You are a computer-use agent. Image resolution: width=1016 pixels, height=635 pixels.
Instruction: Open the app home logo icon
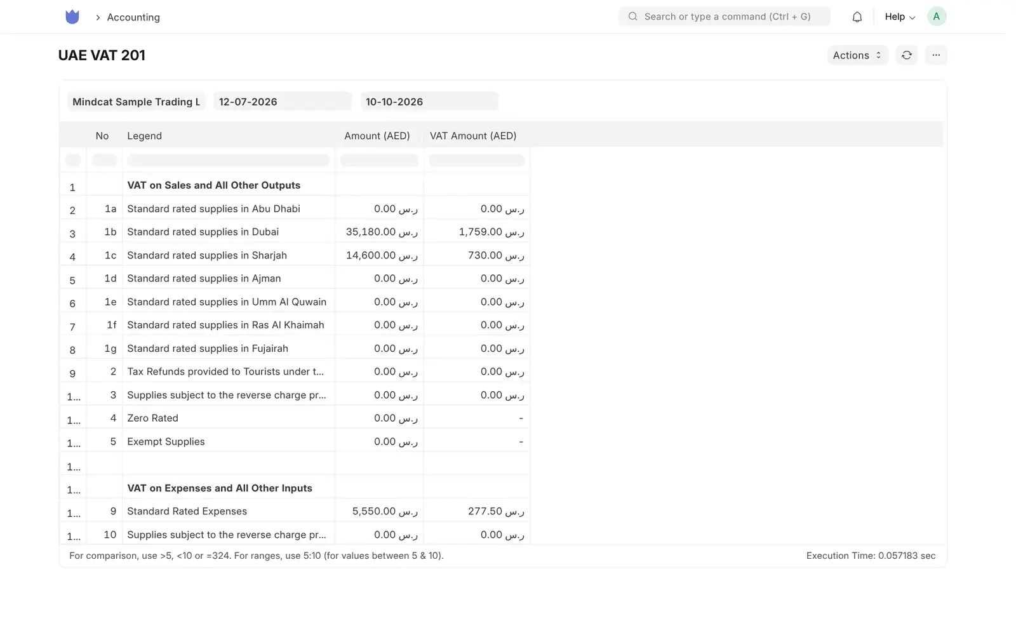(72, 17)
